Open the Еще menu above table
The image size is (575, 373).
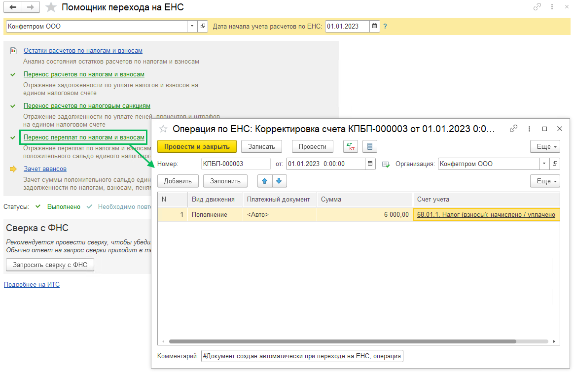click(545, 181)
